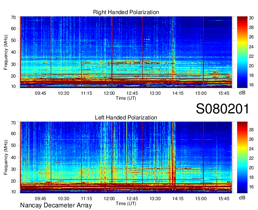Click the 14:15 time tick below the Right Handed plot
This screenshot has width=258, height=210.
click(x=178, y=93)
